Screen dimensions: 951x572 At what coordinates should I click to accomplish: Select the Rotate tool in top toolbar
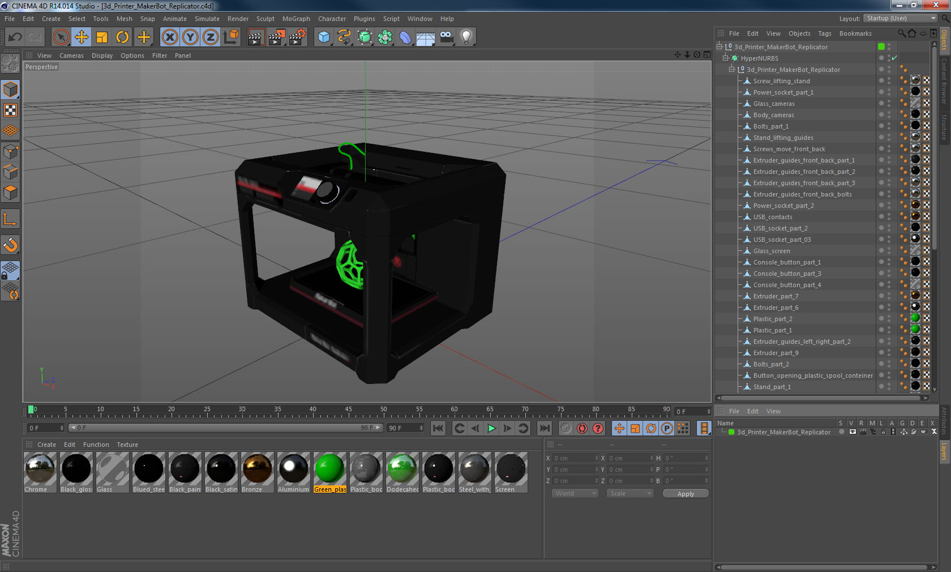point(122,37)
